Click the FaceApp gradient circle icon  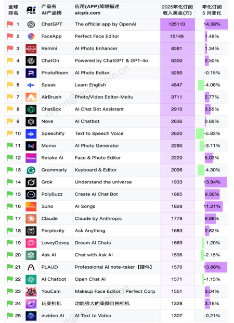(x=31, y=36)
